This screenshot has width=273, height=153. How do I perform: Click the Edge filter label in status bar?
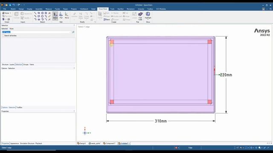click(190, 148)
